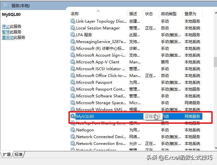This screenshot has height=165, width=217.
Task: Click the gear icon beside Link-Layer Topology Discovery
Action: click(x=73, y=21)
